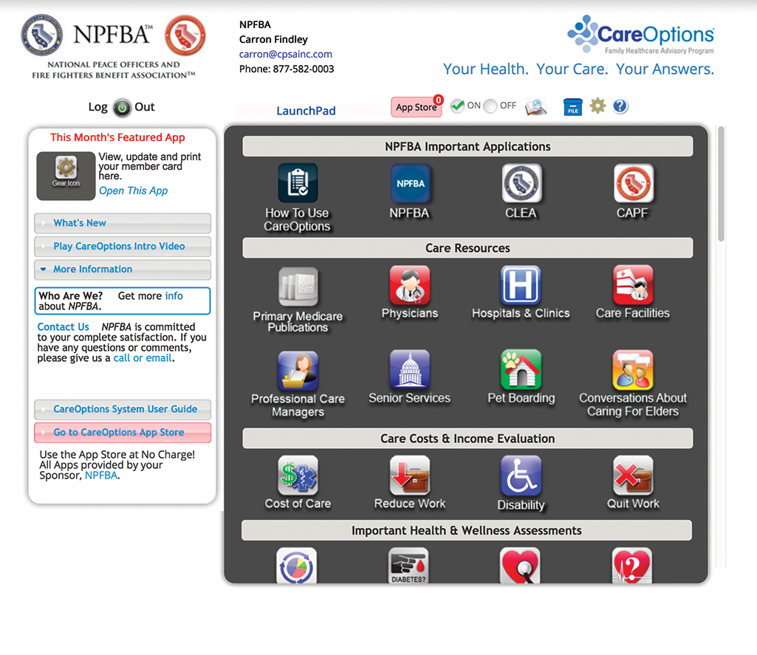The height and width of the screenshot is (655, 757).
Task: Expand Play CareOptions Intro Video
Action: pyautogui.click(x=123, y=246)
